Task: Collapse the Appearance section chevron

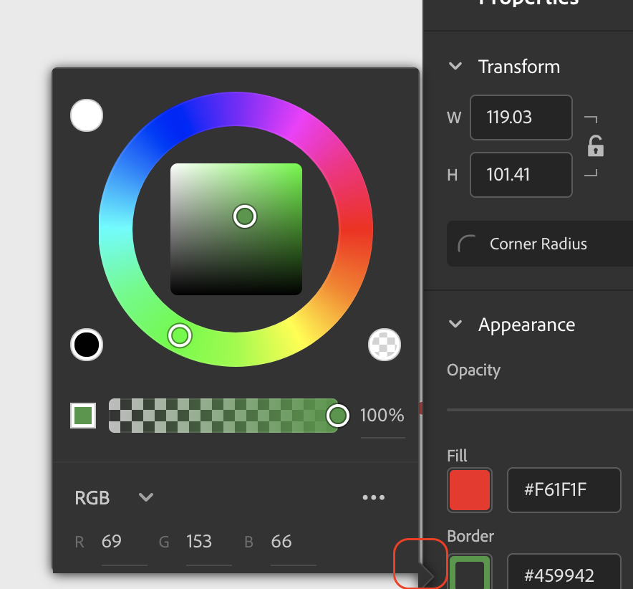Action: pos(455,325)
